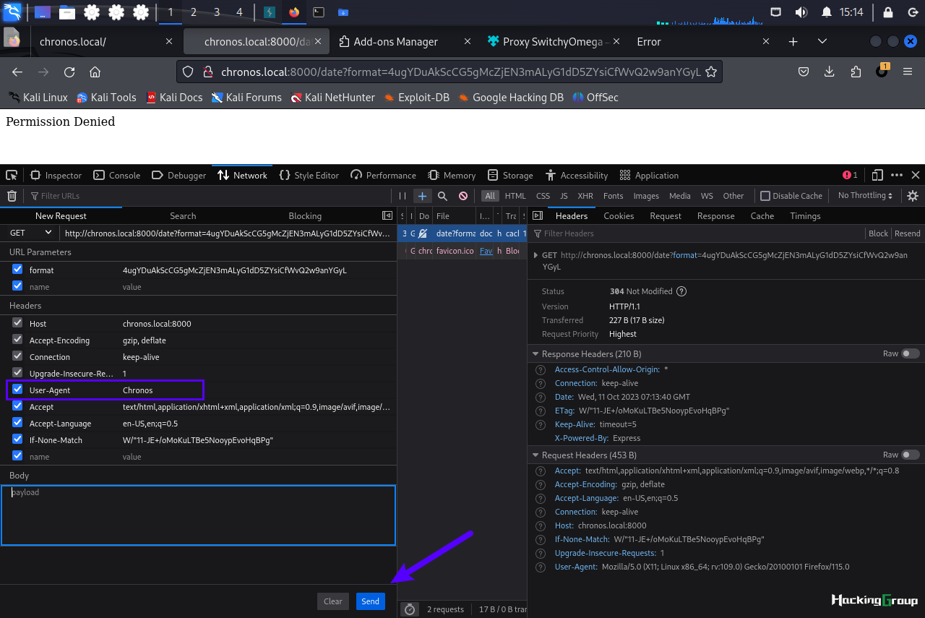The image size is (925, 618).
Task: Send the custom request
Action: [x=371, y=601]
